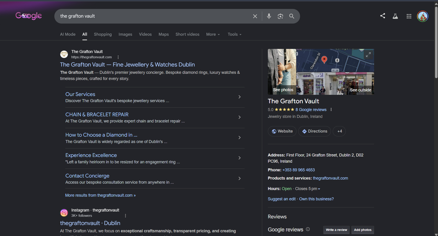This screenshot has height=236, width=438.
Task: Click the Website button in the knowledge panel
Action: (282, 131)
